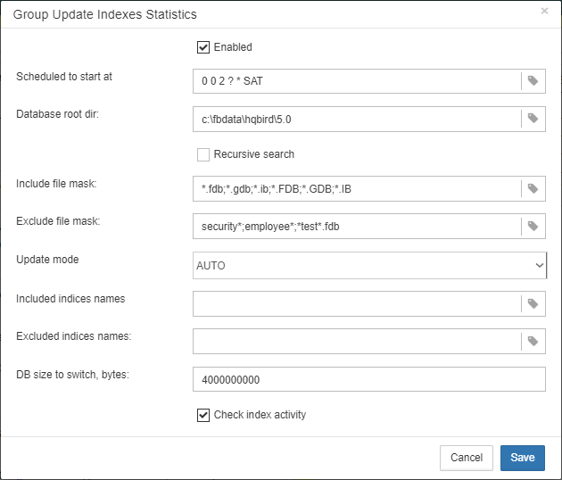This screenshot has width=562, height=480.
Task: Click the Exclude file mask text field
Action: pyautogui.click(x=357, y=227)
